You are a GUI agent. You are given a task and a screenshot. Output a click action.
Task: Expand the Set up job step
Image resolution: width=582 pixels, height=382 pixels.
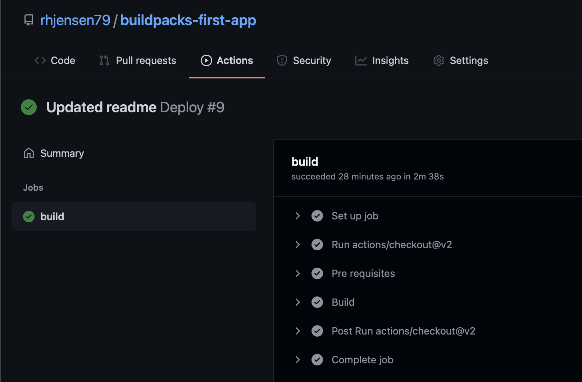click(297, 216)
